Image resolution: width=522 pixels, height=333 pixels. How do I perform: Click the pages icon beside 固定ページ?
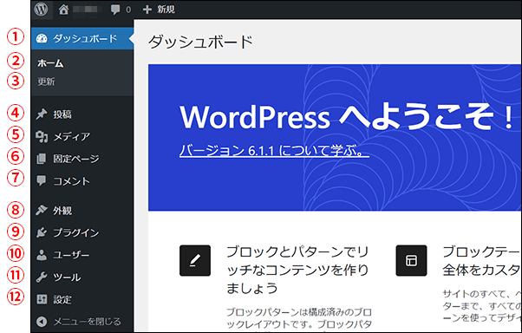coord(42,159)
